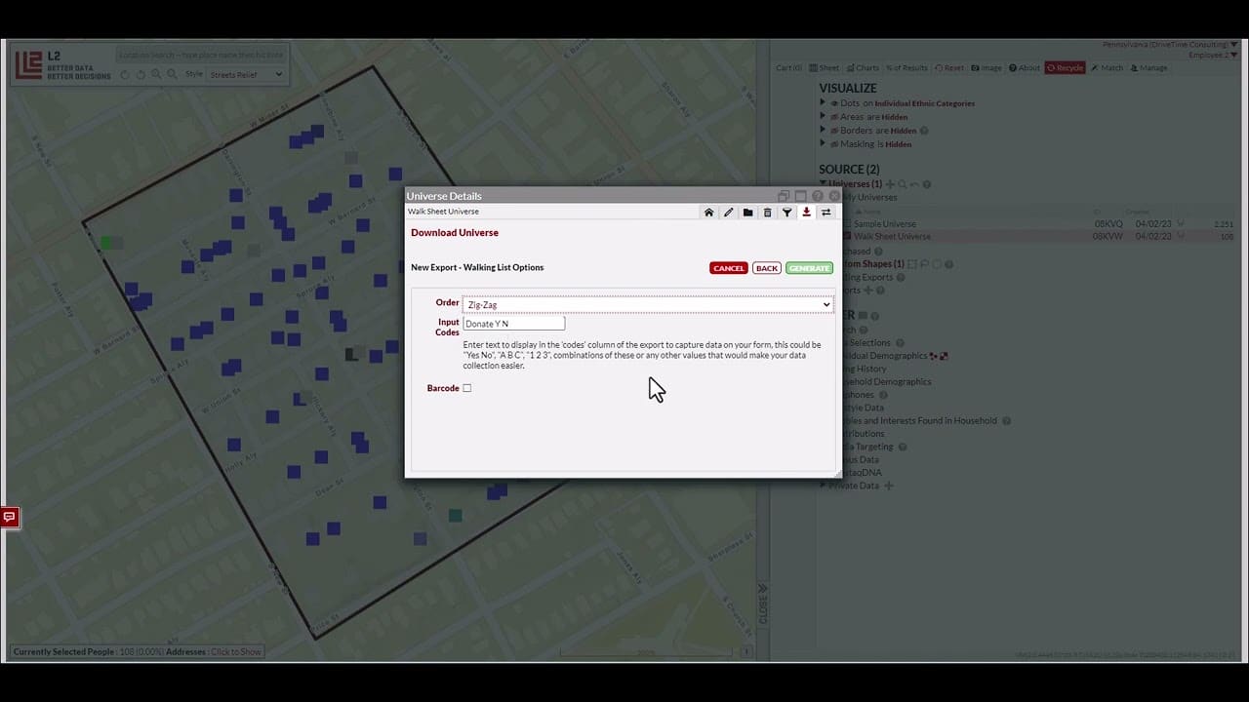Enable the Barcode checkbox
Screen dimensions: 1249x702
click(466, 388)
